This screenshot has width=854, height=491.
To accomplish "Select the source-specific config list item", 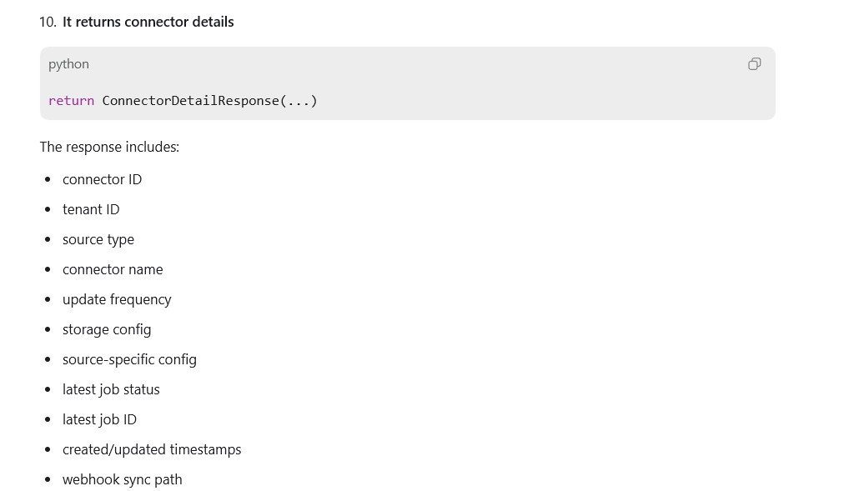I will click(x=129, y=359).
